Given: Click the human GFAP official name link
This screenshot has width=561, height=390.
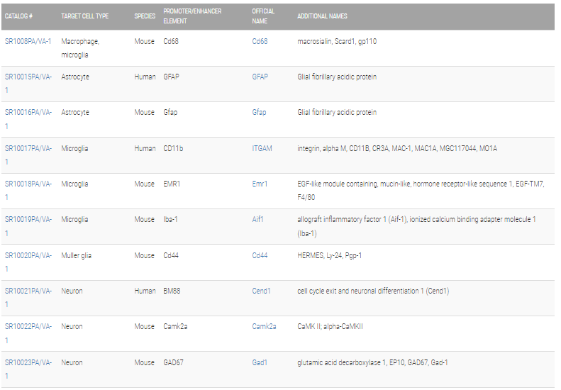Looking at the screenshot, I should coord(260,77).
